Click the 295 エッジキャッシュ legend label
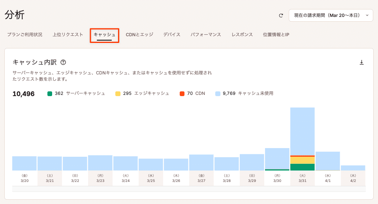Viewport: 378px width, 204px height. [x=146, y=93]
